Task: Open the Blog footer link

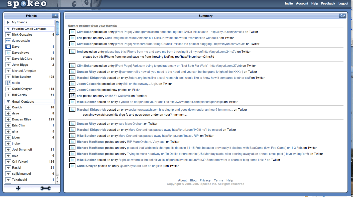Action: click(193, 180)
